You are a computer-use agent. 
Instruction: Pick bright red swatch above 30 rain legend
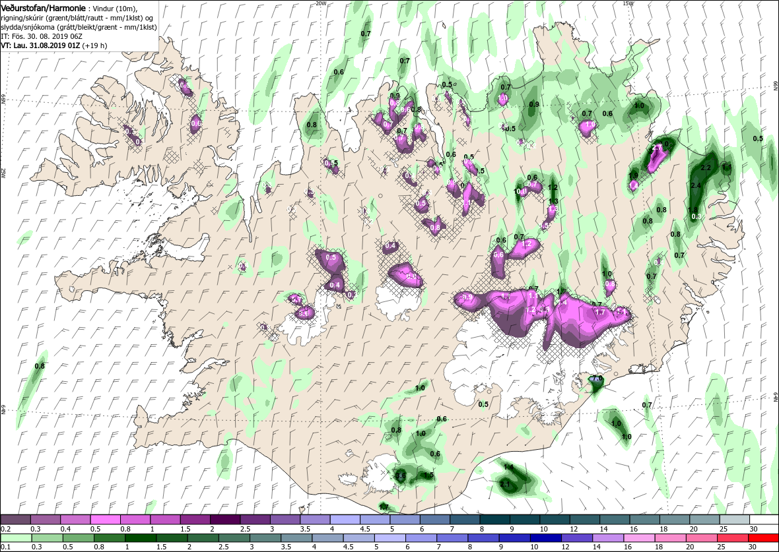click(764, 538)
